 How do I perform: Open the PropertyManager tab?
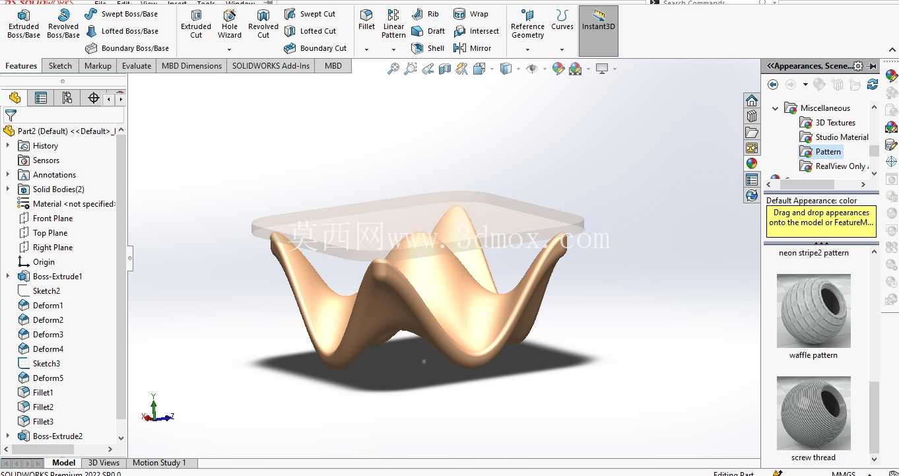tap(41, 98)
